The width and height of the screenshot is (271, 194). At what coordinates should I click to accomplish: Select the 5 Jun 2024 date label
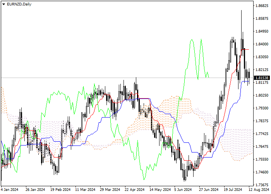(183, 190)
